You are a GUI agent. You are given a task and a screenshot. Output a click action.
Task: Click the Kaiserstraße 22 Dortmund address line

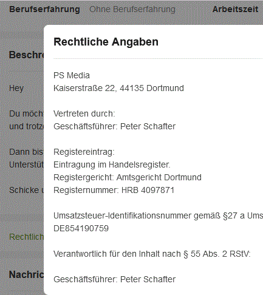pos(118,88)
